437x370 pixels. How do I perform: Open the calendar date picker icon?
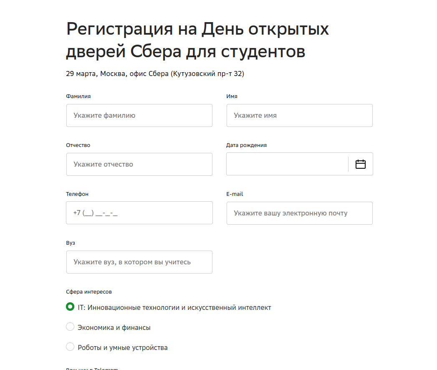[x=360, y=164]
